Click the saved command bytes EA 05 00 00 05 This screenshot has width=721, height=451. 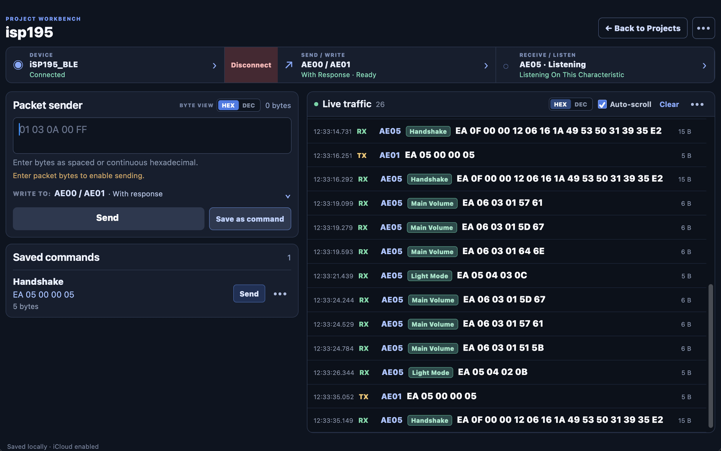click(44, 294)
